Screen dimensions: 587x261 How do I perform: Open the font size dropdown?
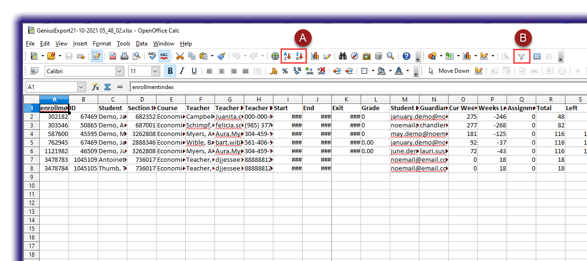[155, 71]
